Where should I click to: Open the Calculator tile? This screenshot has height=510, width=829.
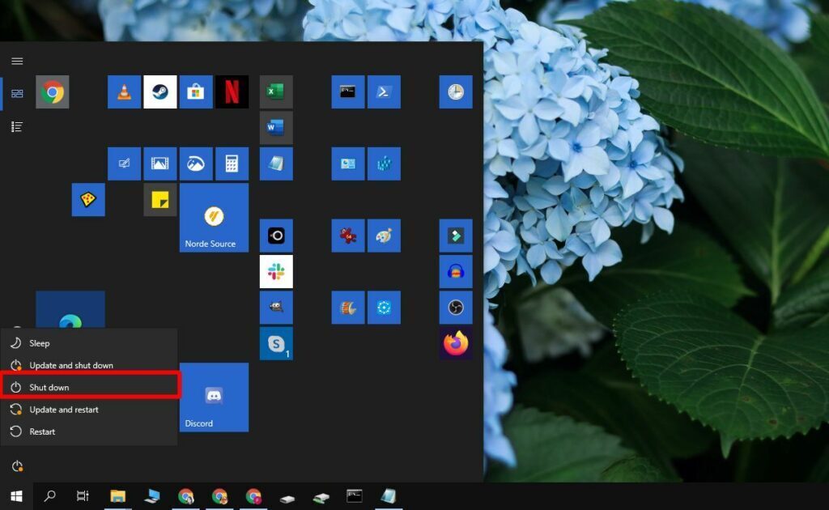tap(232, 164)
